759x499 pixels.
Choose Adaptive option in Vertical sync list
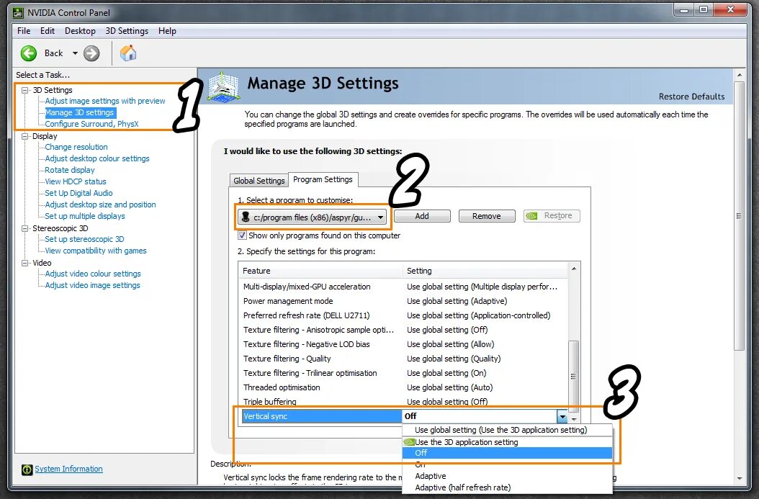tap(507, 476)
